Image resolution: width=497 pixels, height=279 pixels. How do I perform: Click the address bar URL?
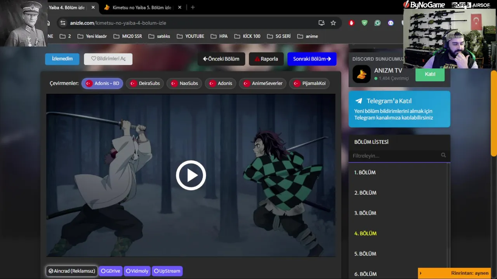tap(118, 23)
